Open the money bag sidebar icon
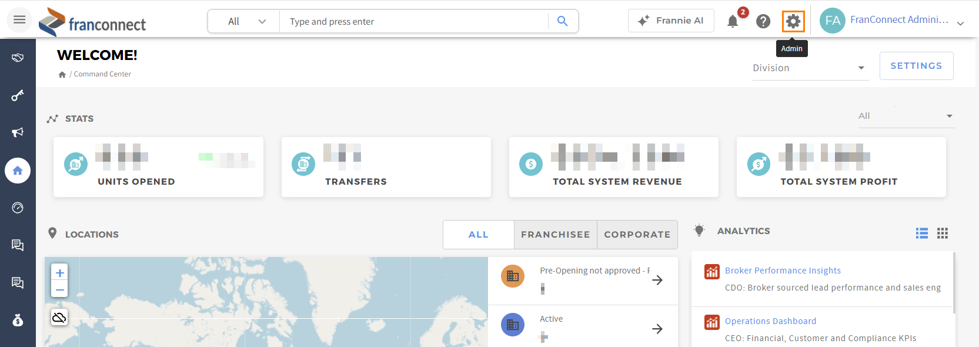 point(18,320)
